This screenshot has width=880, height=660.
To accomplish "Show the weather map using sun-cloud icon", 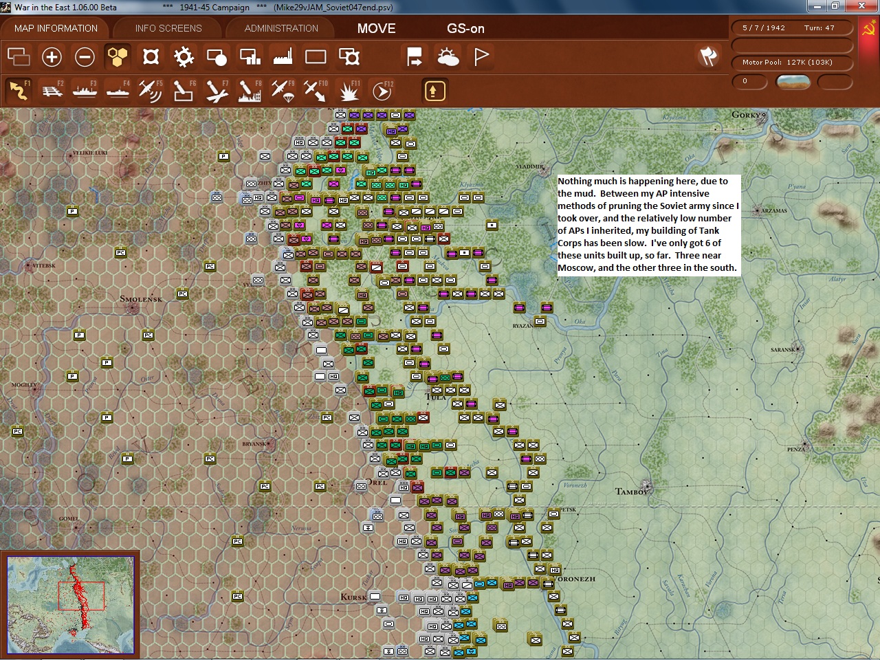I will [448, 56].
